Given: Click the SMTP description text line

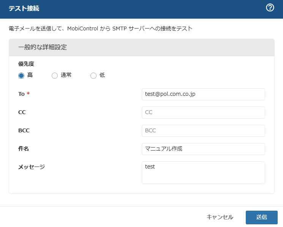Looking at the screenshot, I should (101, 29).
